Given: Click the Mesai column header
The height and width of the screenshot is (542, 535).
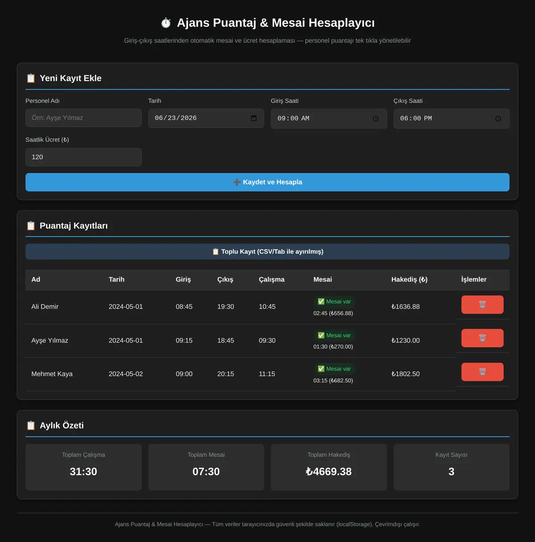Looking at the screenshot, I should point(322,279).
